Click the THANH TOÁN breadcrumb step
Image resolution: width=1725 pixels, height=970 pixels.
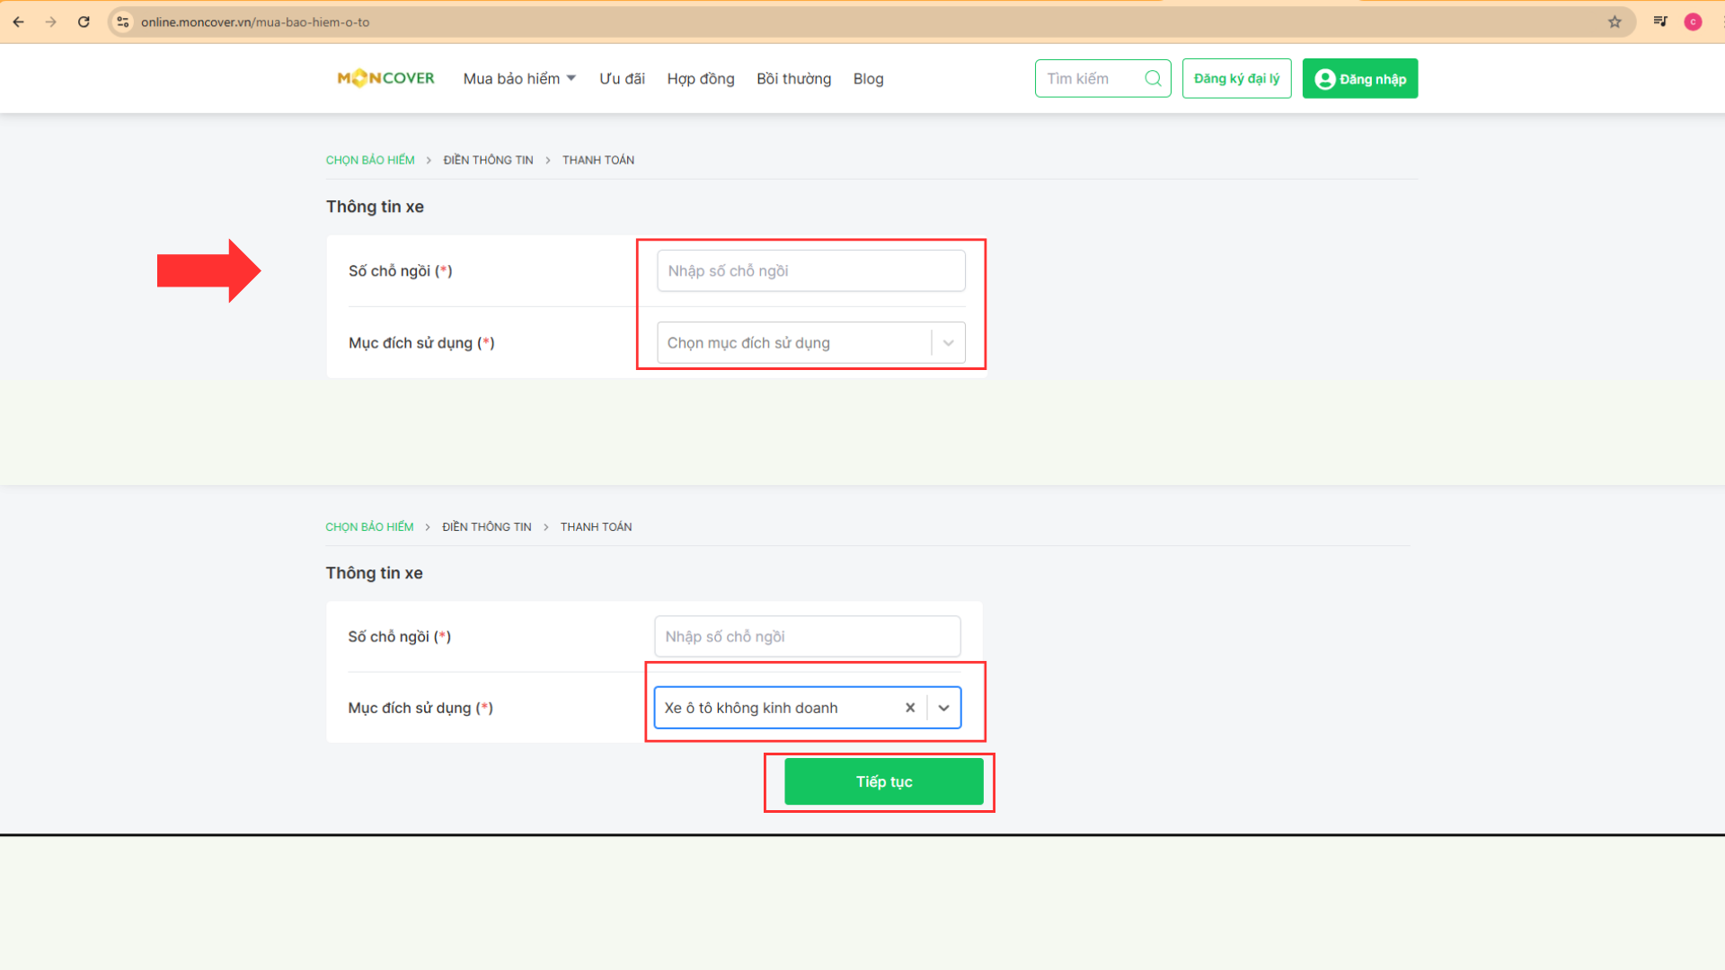597,160
